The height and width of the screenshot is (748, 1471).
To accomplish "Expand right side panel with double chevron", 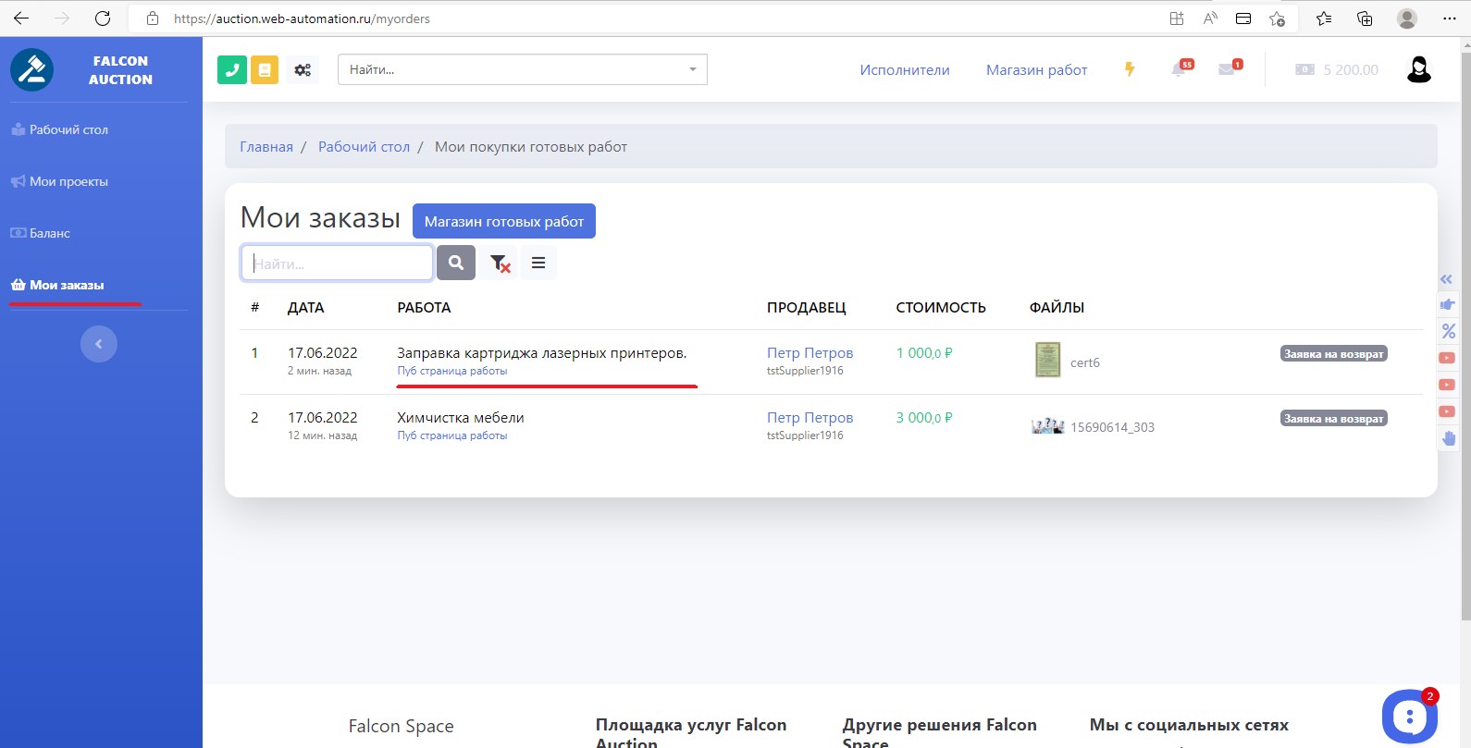I will tap(1446, 279).
